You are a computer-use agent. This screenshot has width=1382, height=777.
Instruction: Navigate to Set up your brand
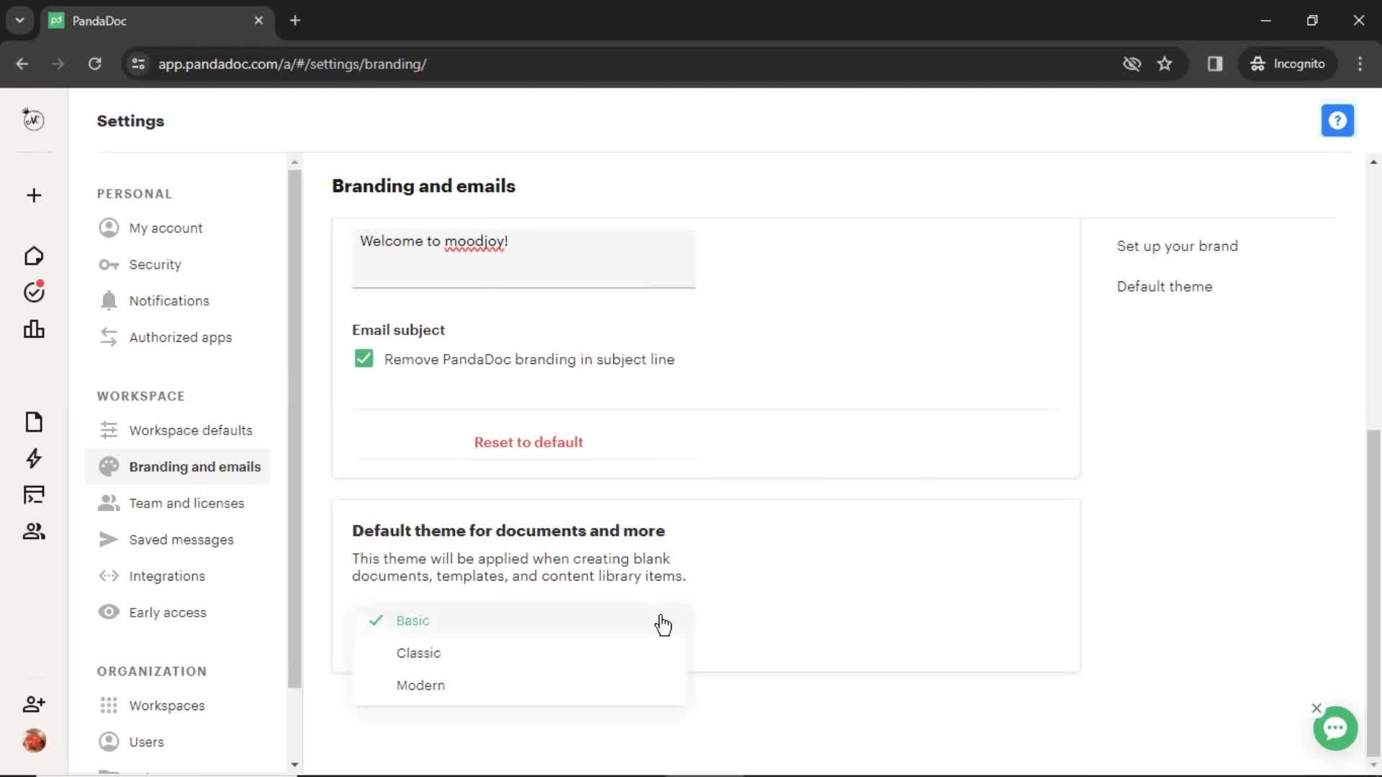pos(1178,246)
